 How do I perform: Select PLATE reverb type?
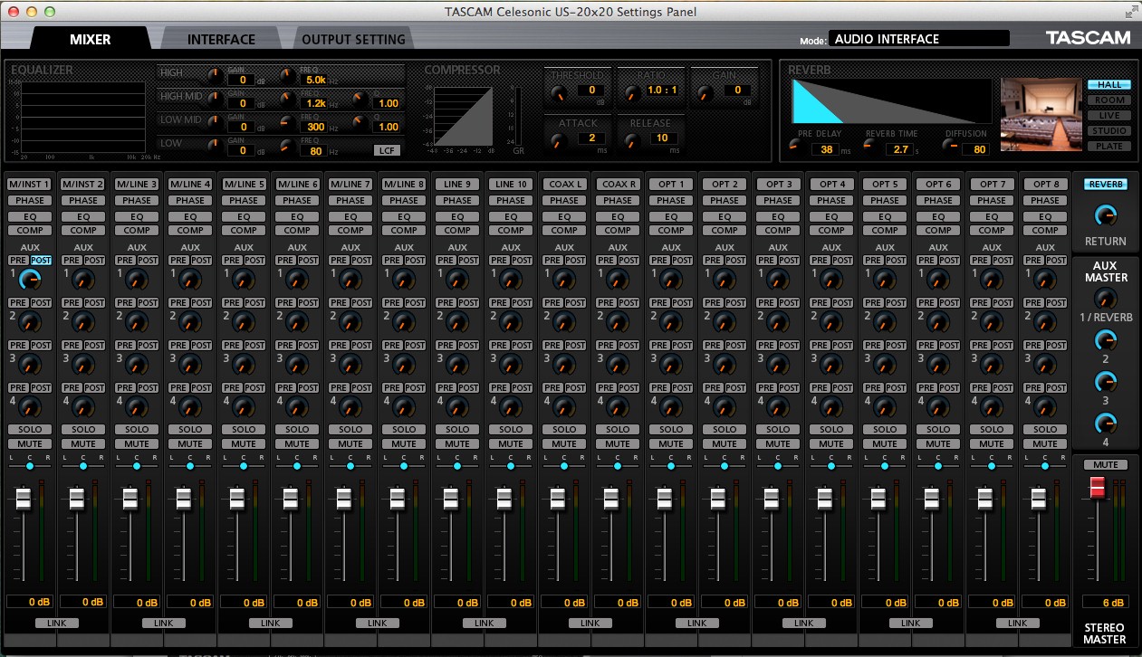pos(1109,147)
